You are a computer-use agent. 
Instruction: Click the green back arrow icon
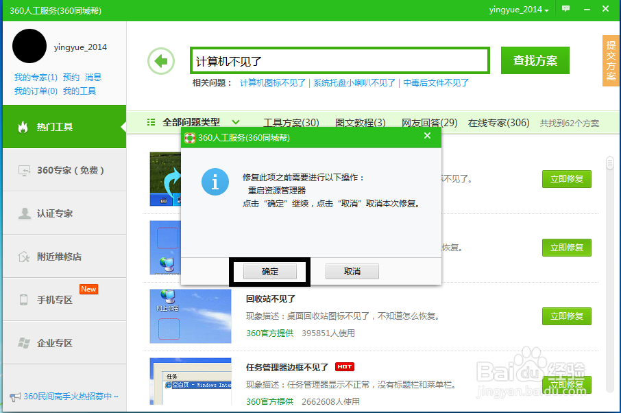pyautogui.click(x=160, y=61)
